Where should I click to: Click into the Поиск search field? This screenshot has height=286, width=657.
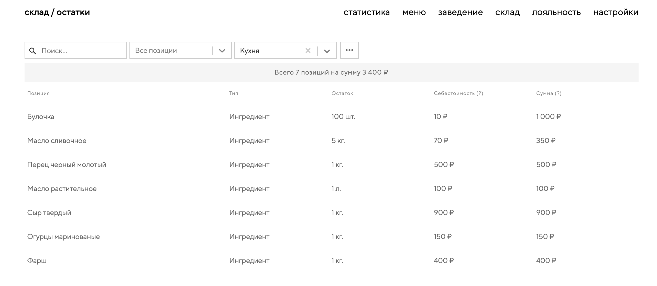(82, 51)
